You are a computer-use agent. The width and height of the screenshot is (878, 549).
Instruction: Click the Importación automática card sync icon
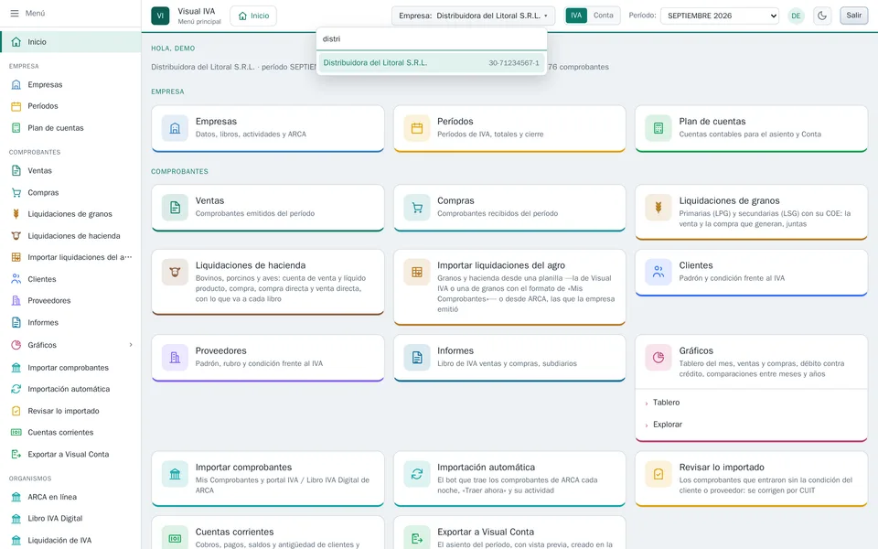[x=417, y=474]
